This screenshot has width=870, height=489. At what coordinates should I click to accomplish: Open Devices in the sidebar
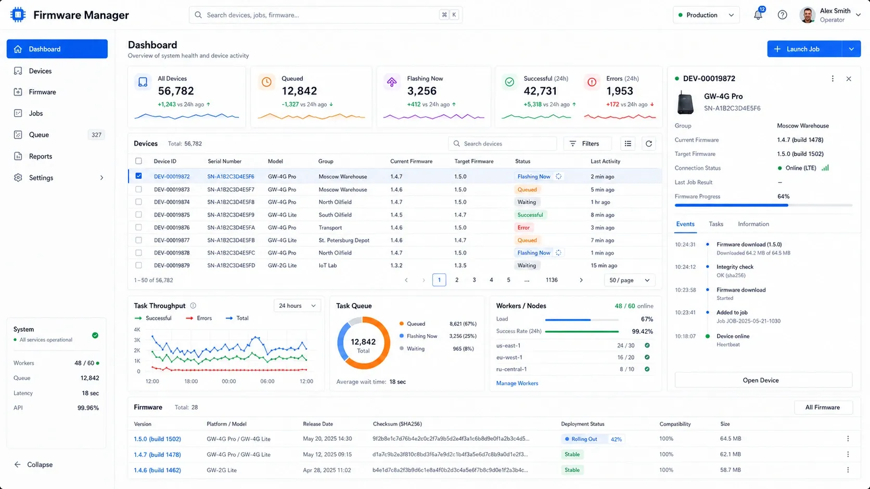pyautogui.click(x=57, y=71)
